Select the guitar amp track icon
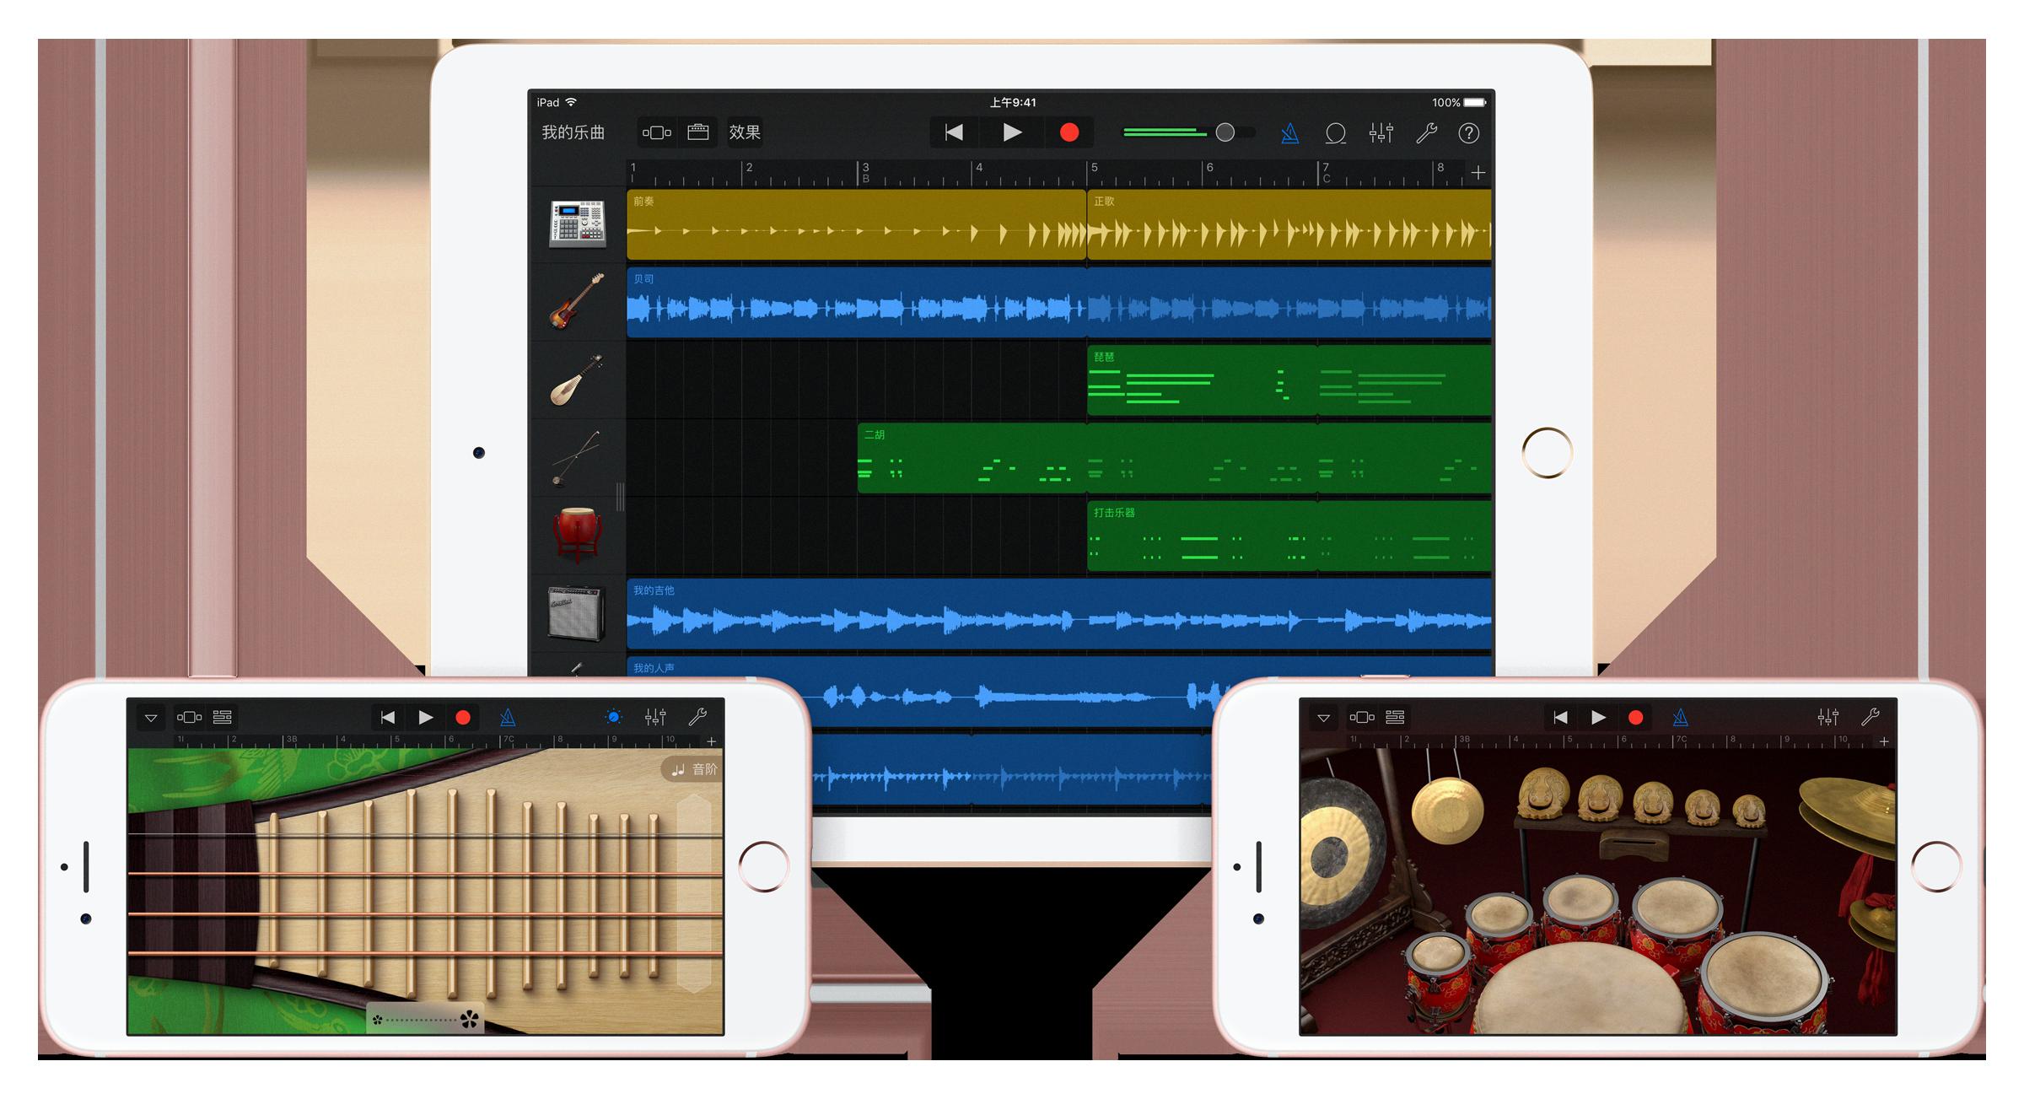This screenshot has height=1099, width=2024. coord(578,613)
